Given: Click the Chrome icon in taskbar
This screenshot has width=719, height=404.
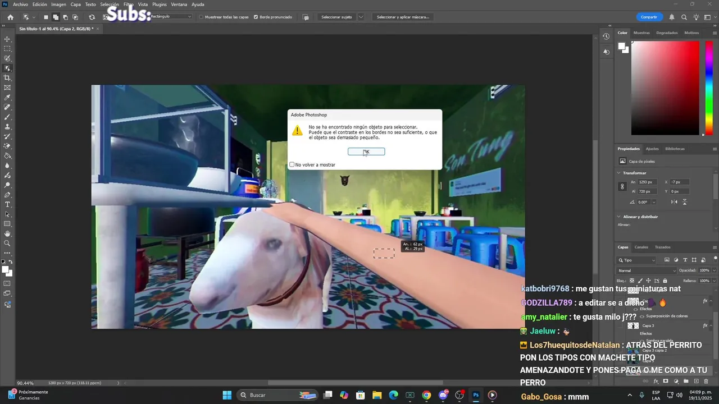Looking at the screenshot, I should (x=426, y=395).
